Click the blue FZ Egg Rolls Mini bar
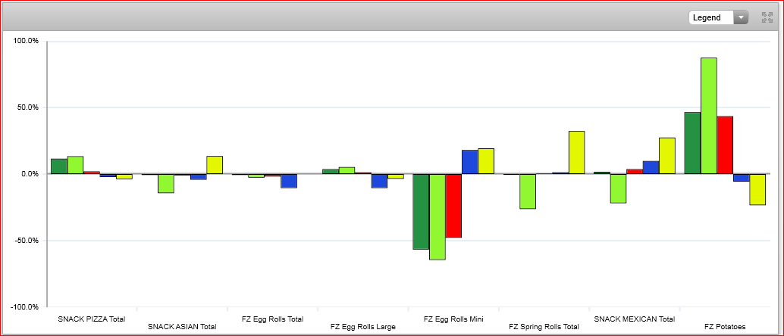784x336 pixels. 469,162
